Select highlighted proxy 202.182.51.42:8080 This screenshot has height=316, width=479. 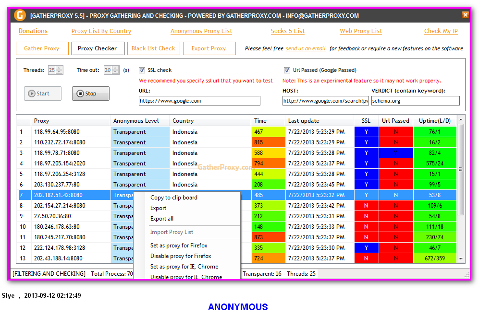237,195
